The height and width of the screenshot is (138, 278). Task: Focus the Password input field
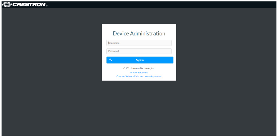(x=139, y=51)
